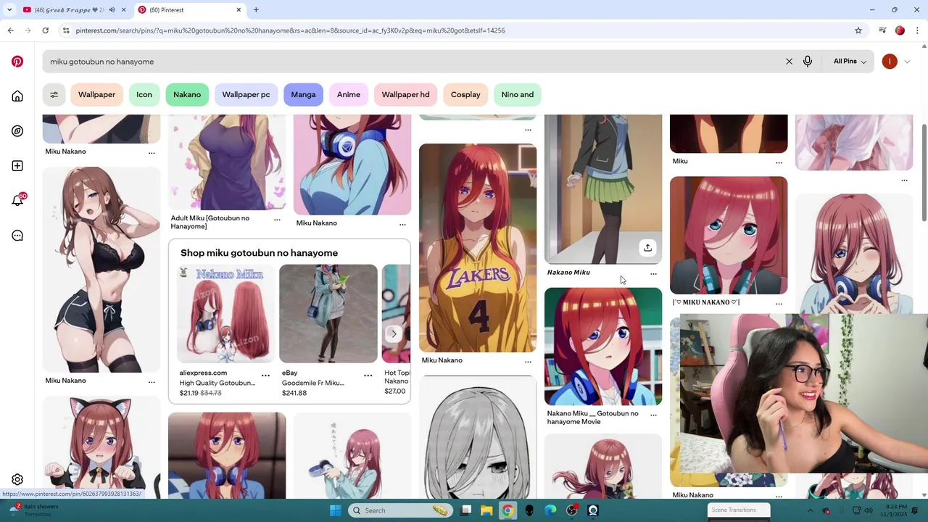Image resolution: width=928 pixels, height=522 pixels.
Task: Open the browser tab search dropdown
Action: pyautogui.click(x=9, y=10)
